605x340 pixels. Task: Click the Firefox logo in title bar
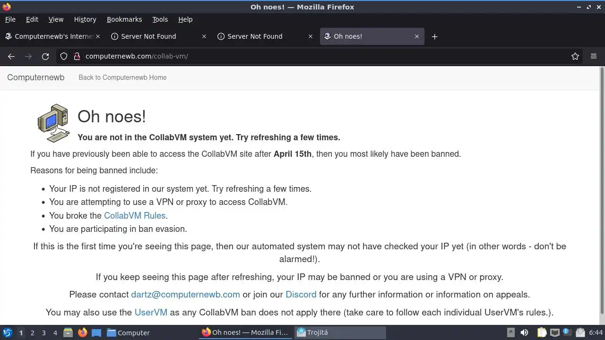point(6,7)
